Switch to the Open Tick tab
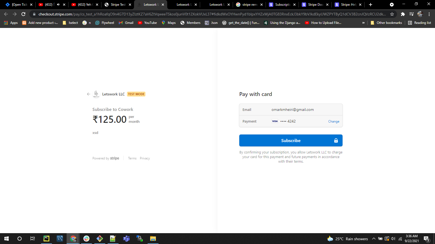The height and width of the screenshot is (244, 435). tap(19, 5)
